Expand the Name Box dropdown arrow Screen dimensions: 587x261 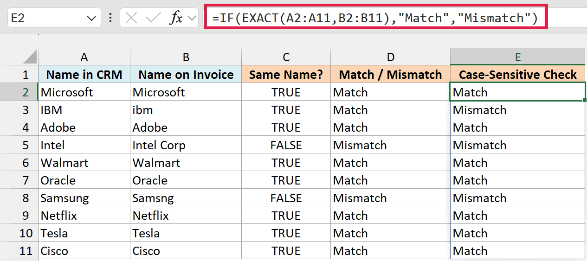click(x=90, y=19)
